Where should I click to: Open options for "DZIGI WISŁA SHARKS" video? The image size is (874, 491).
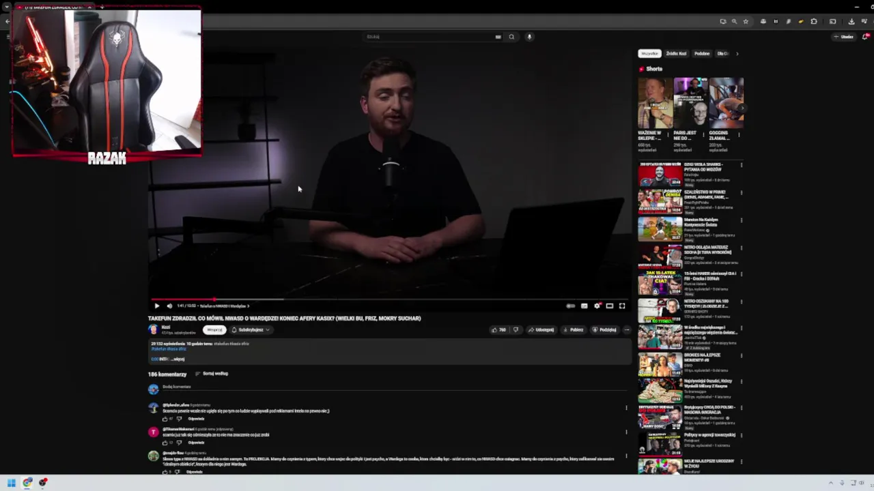click(742, 165)
